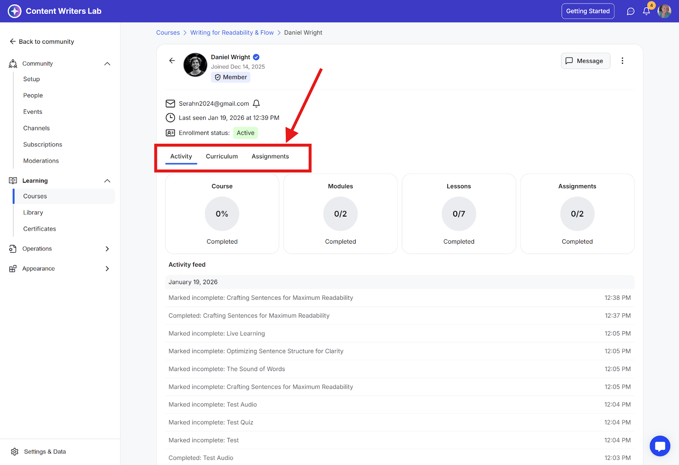679x465 pixels.
Task: Click the ID card icon beside Enrollment status
Action: 170,133
